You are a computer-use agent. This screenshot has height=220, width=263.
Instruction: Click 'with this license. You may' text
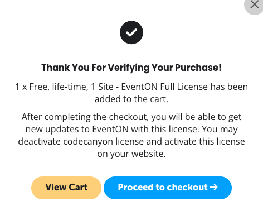(184, 130)
